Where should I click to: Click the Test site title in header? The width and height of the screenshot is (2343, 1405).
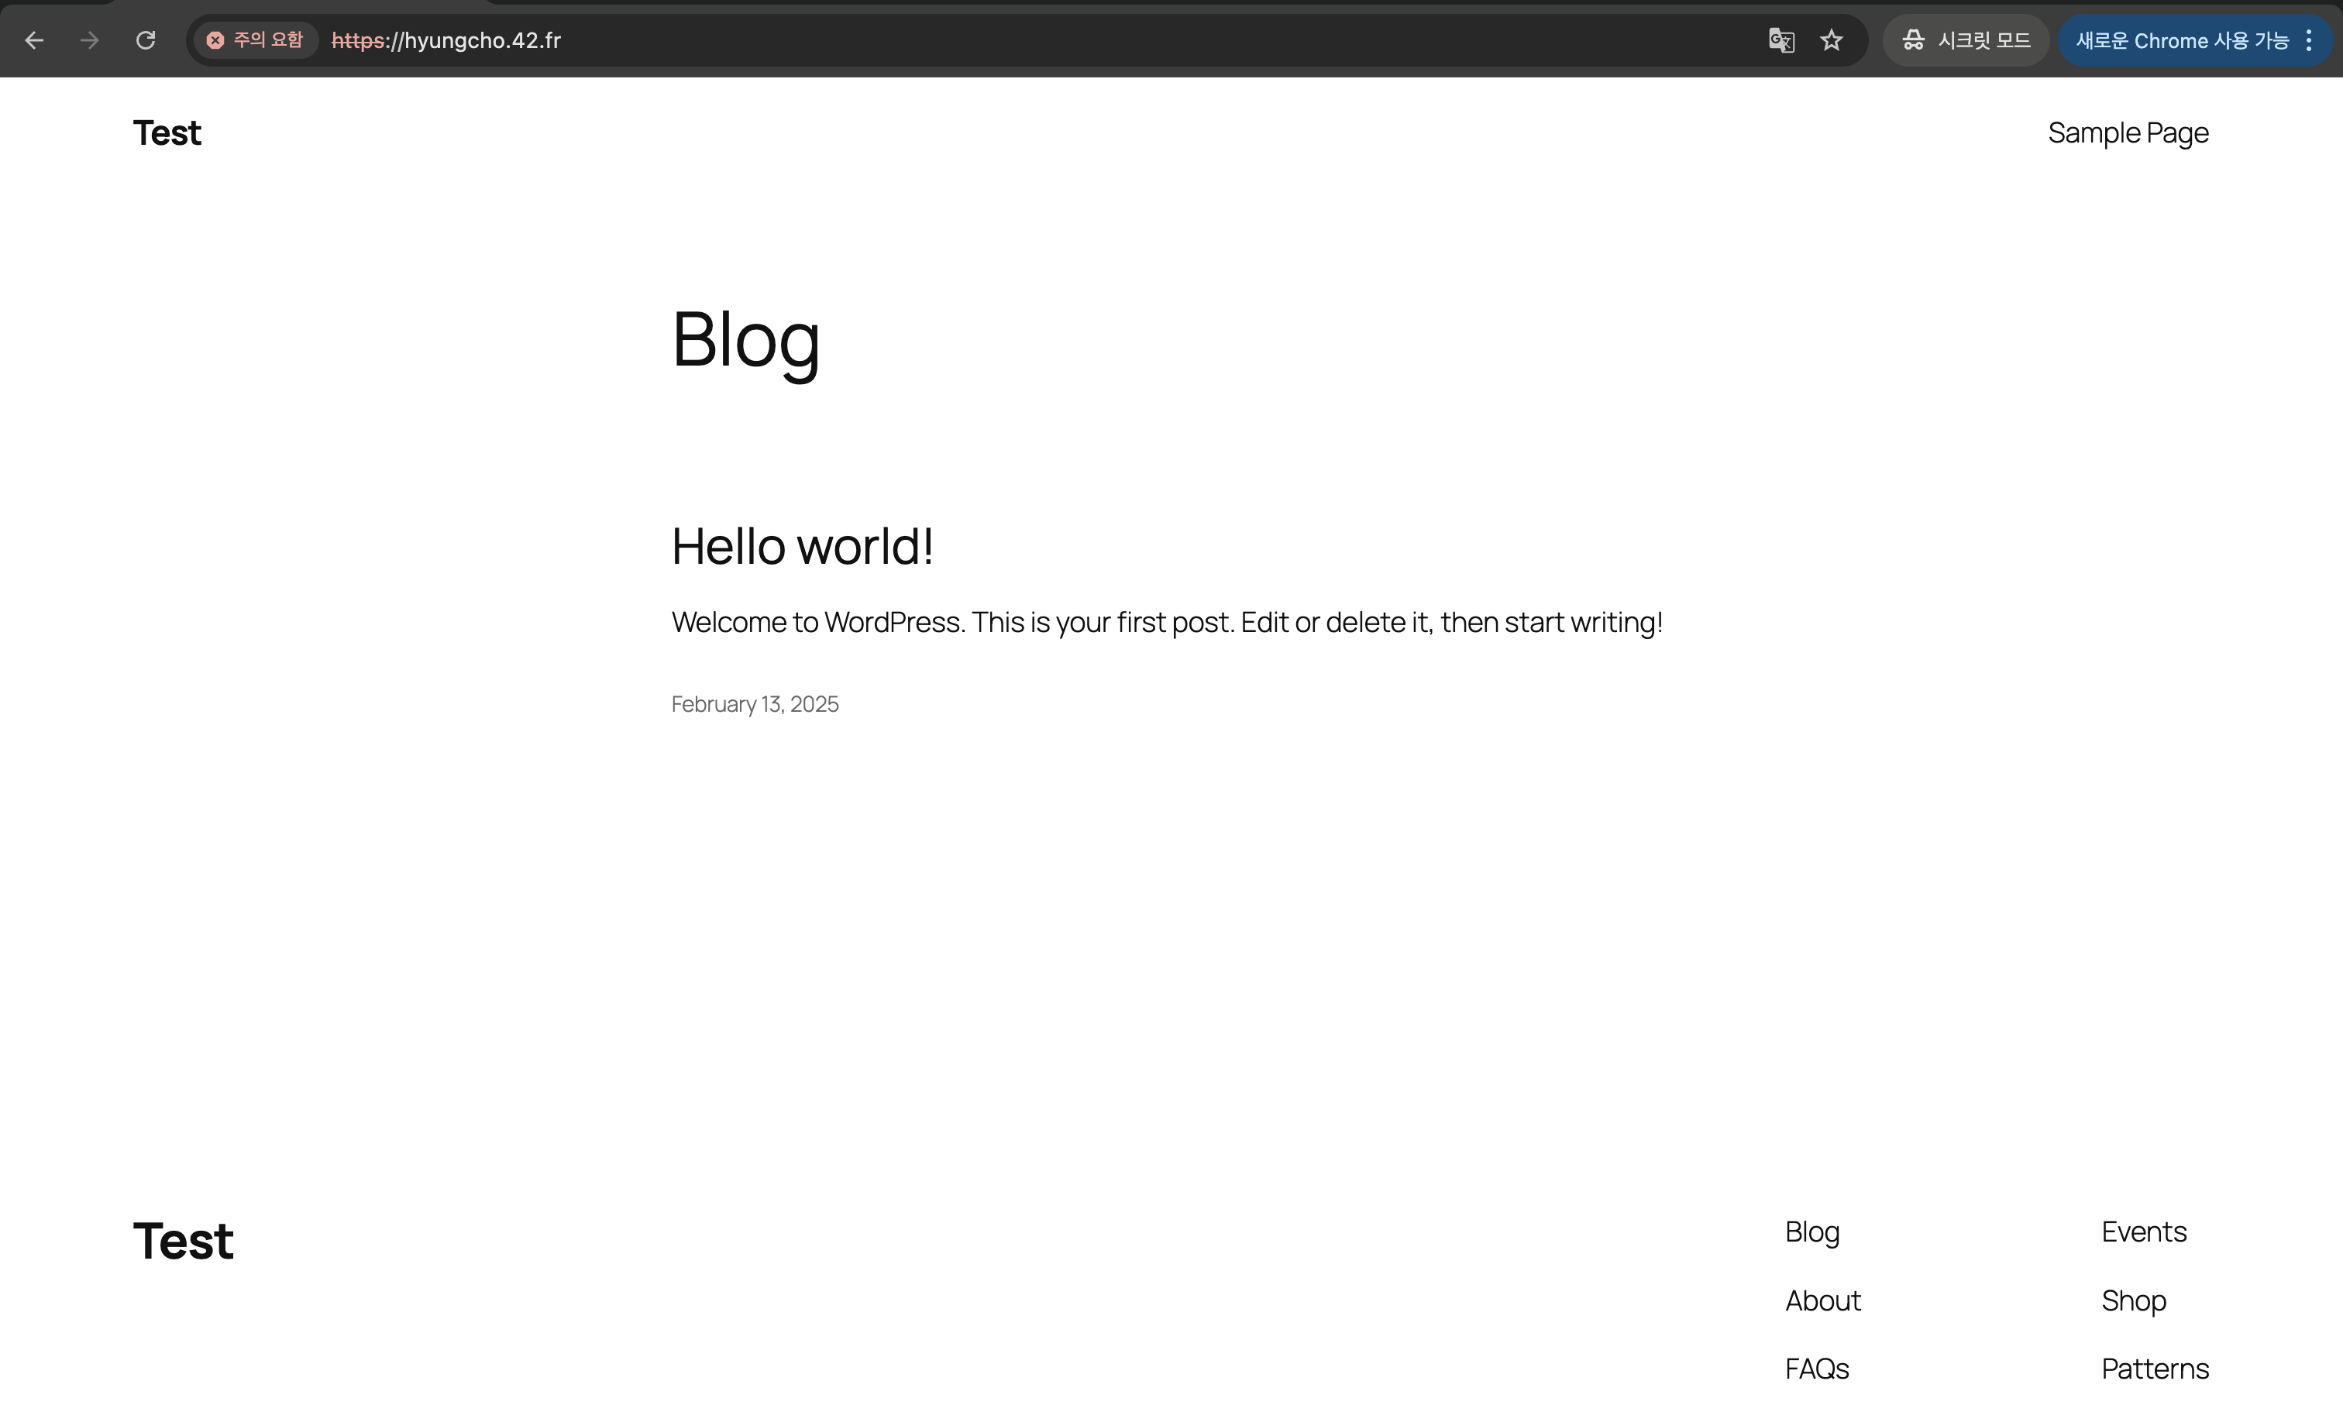point(167,133)
